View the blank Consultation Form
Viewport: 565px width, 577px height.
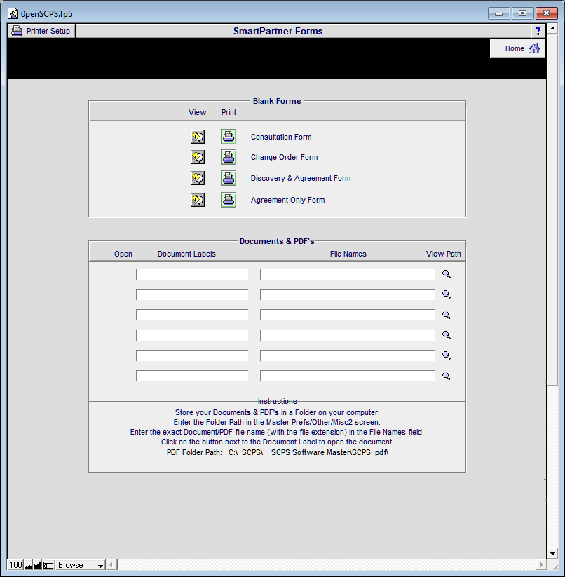pos(198,137)
